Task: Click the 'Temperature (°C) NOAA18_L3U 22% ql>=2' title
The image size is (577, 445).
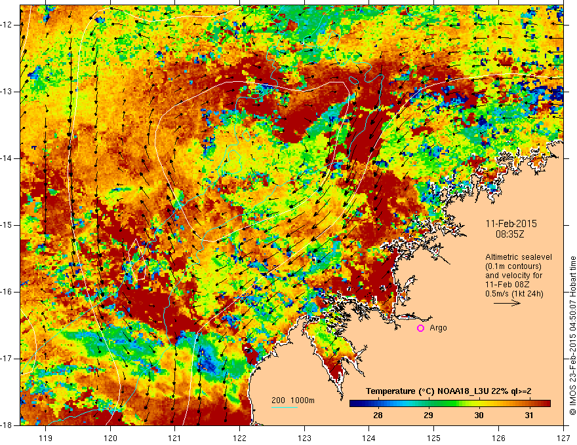Action: [x=448, y=391]
